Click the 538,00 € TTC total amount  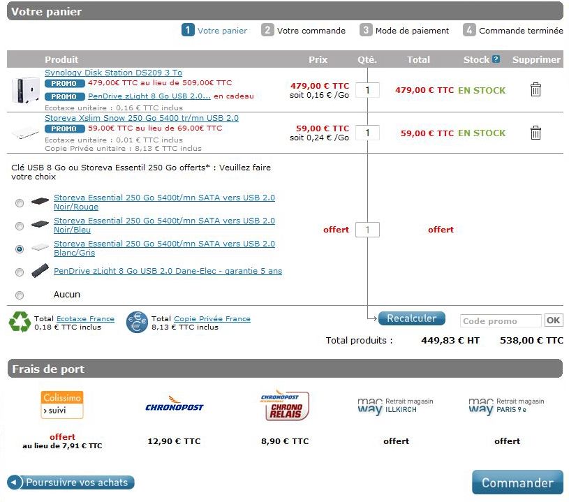tap(531, 341)
